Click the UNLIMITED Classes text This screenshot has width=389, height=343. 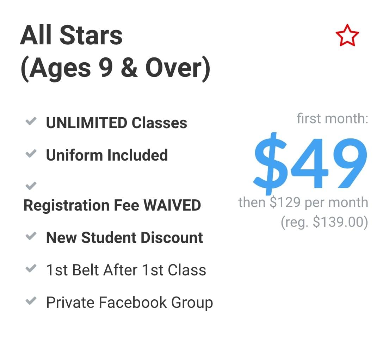tap(117, 123)
